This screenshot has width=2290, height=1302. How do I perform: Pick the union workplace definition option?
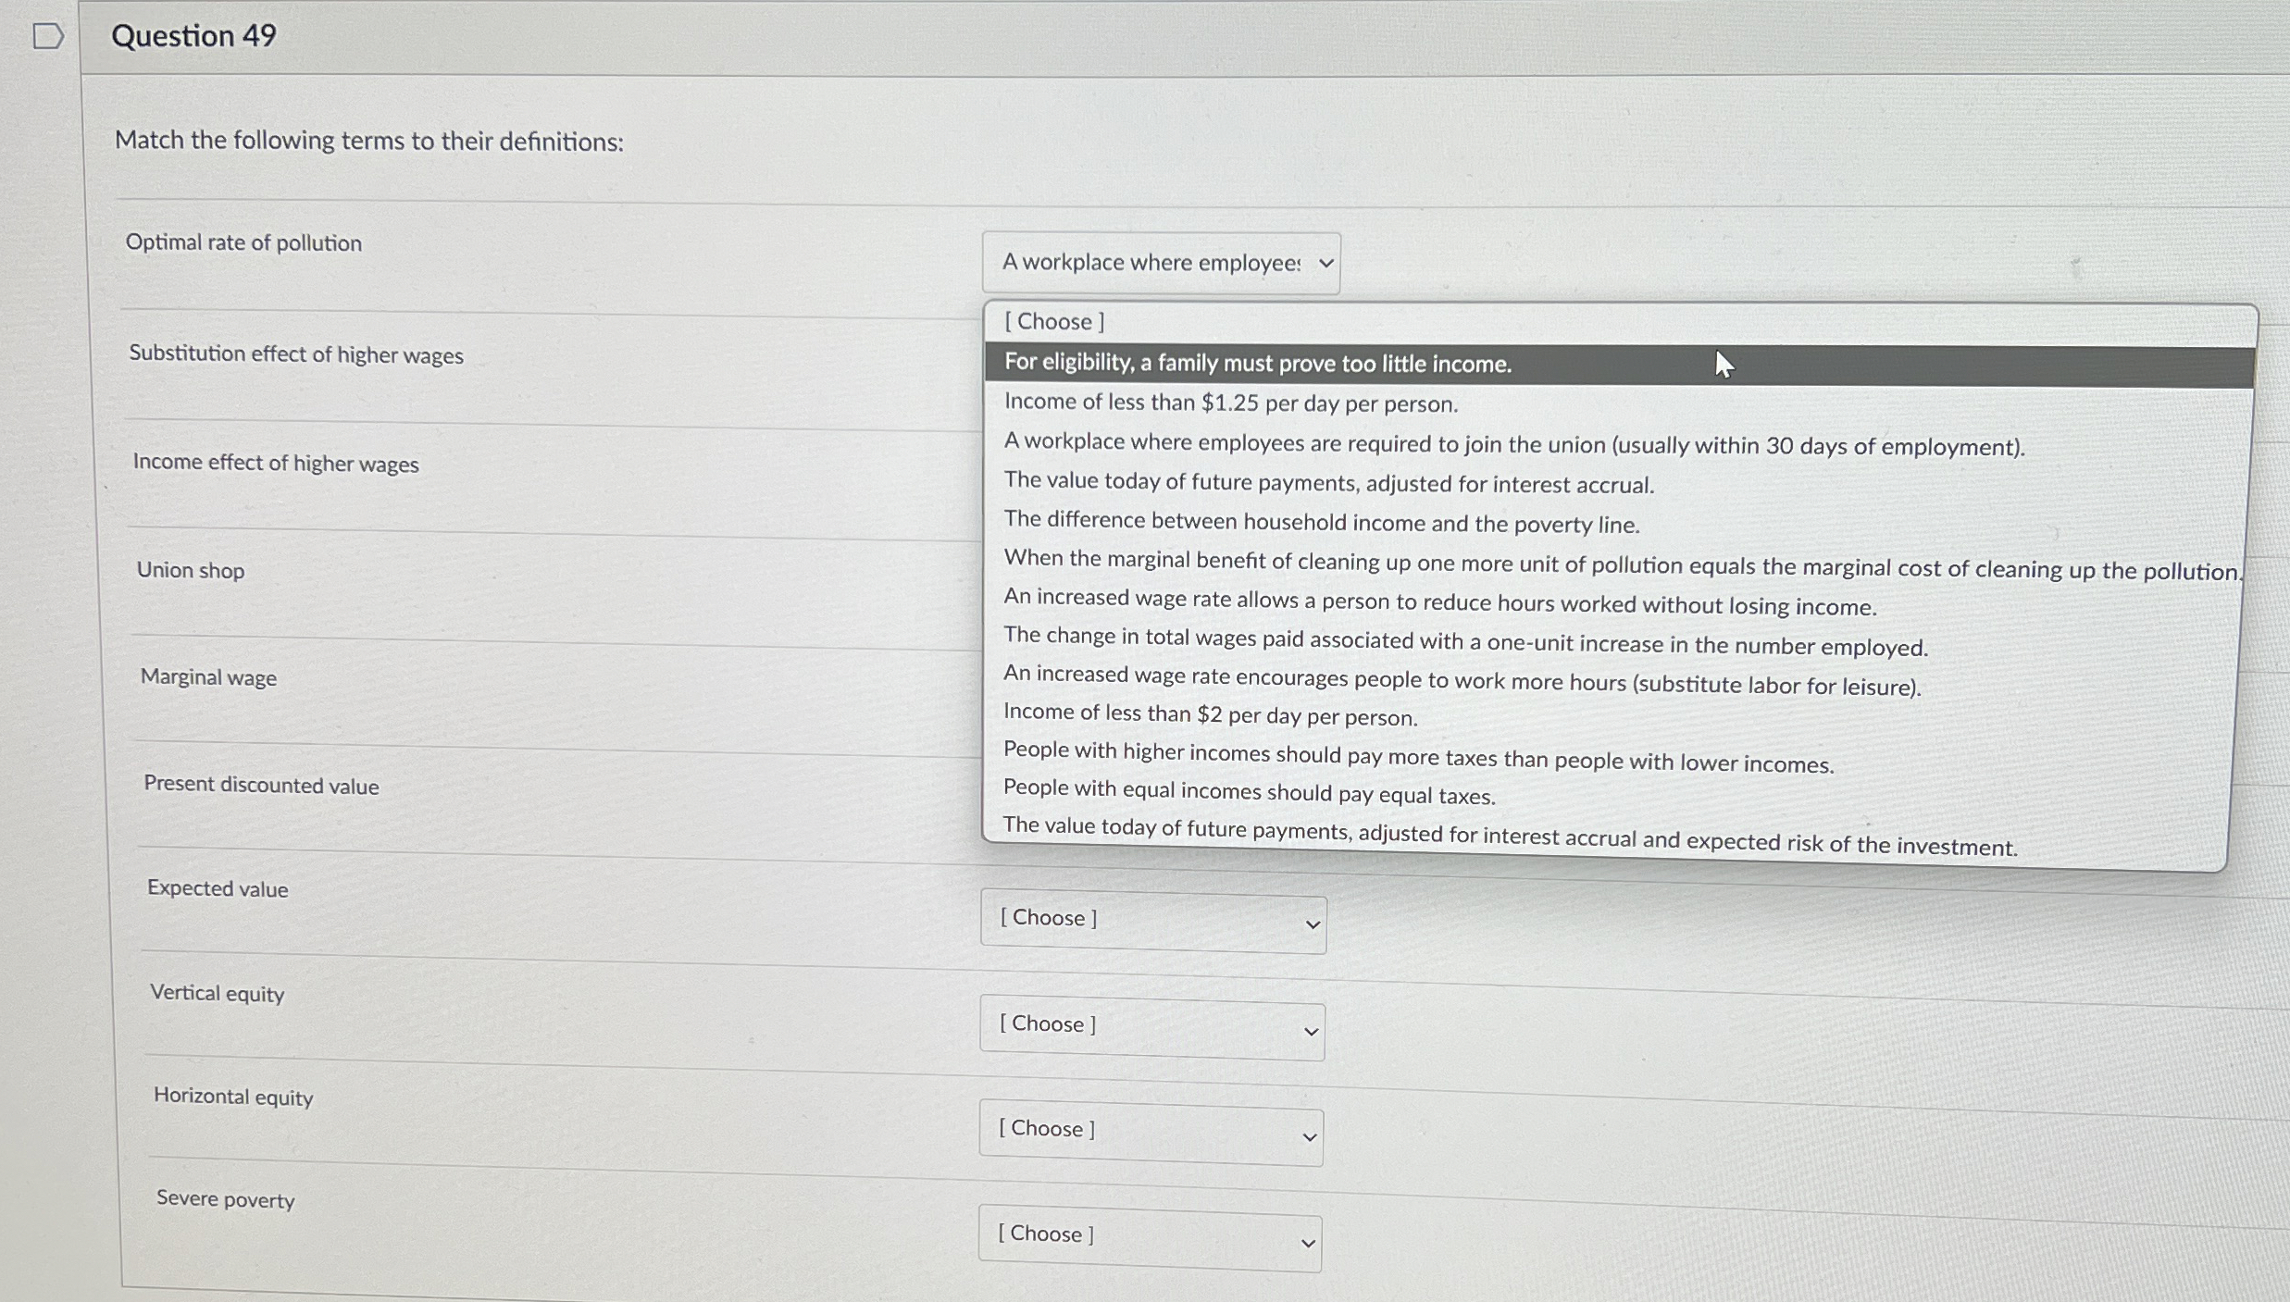click(1513, 445)
